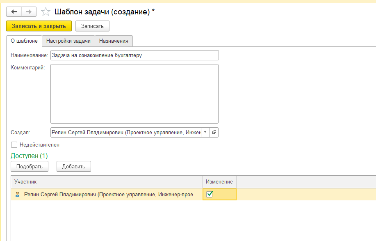
Task: Click the user icon in the participant row
Action: [x=17, y=194]
